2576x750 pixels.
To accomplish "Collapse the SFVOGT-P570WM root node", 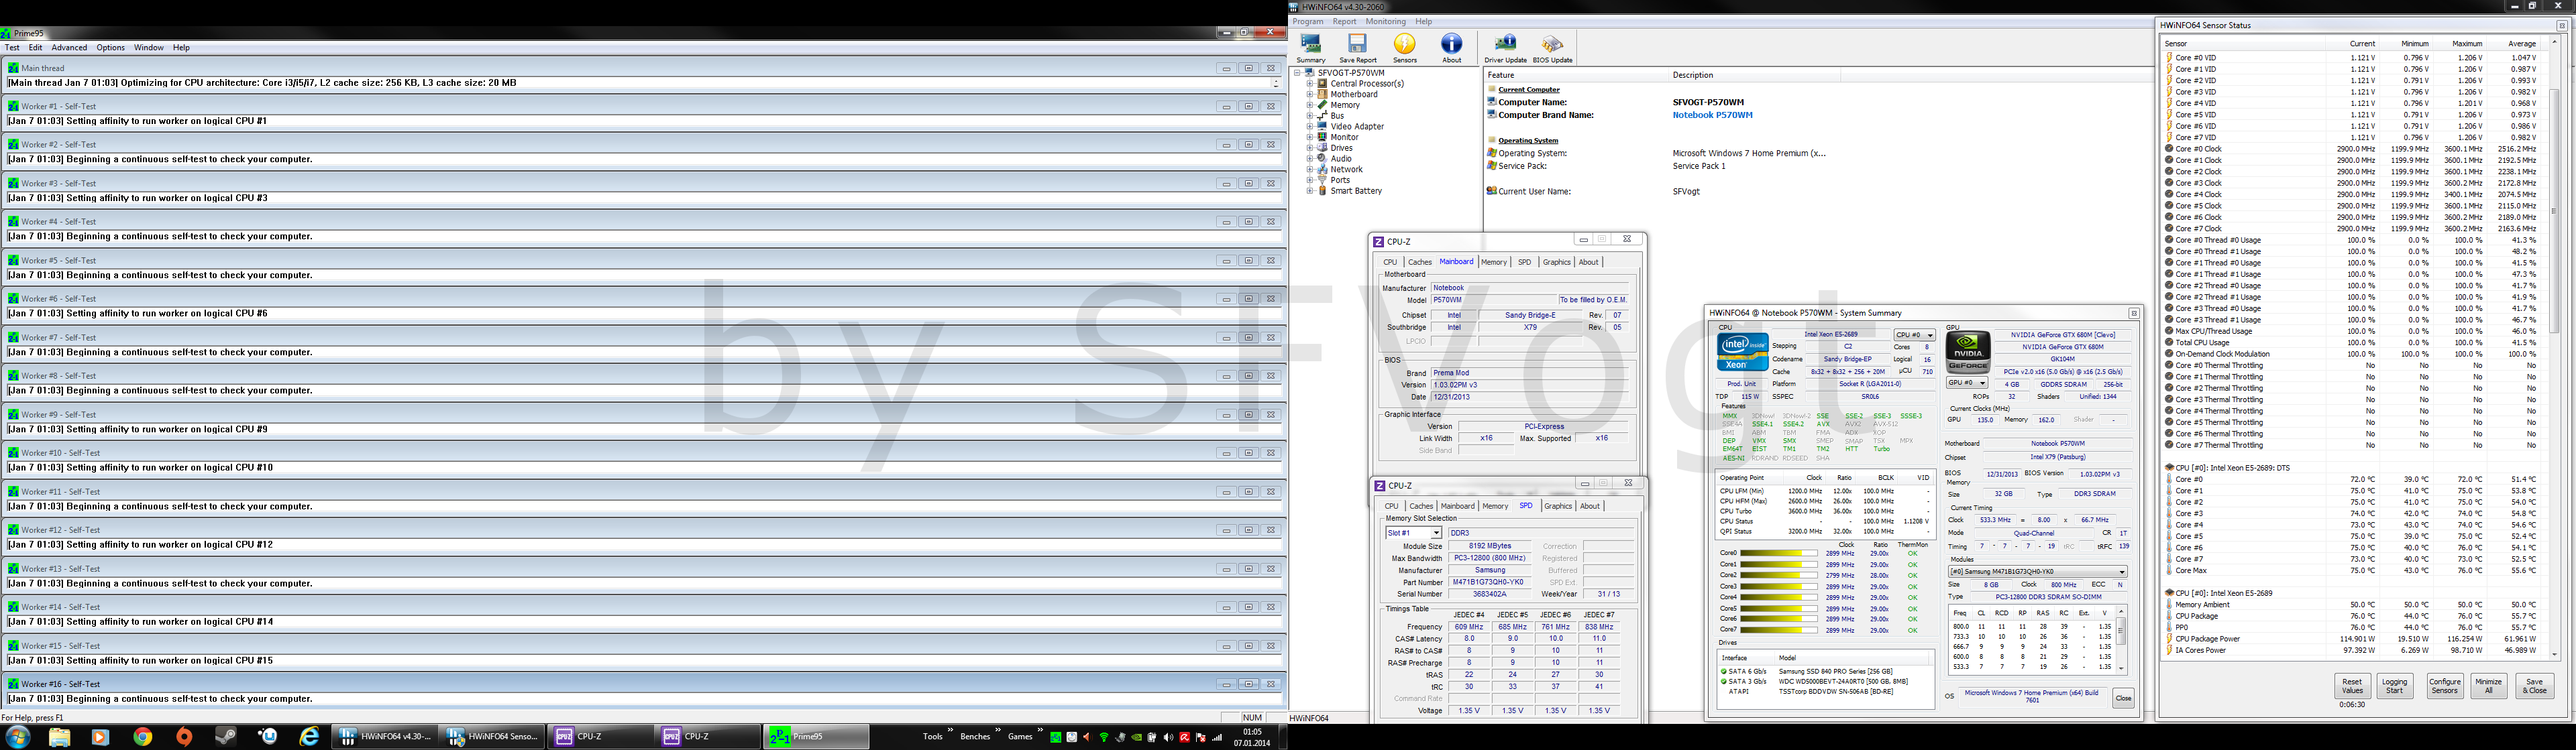I will (x=1298, y=73).
